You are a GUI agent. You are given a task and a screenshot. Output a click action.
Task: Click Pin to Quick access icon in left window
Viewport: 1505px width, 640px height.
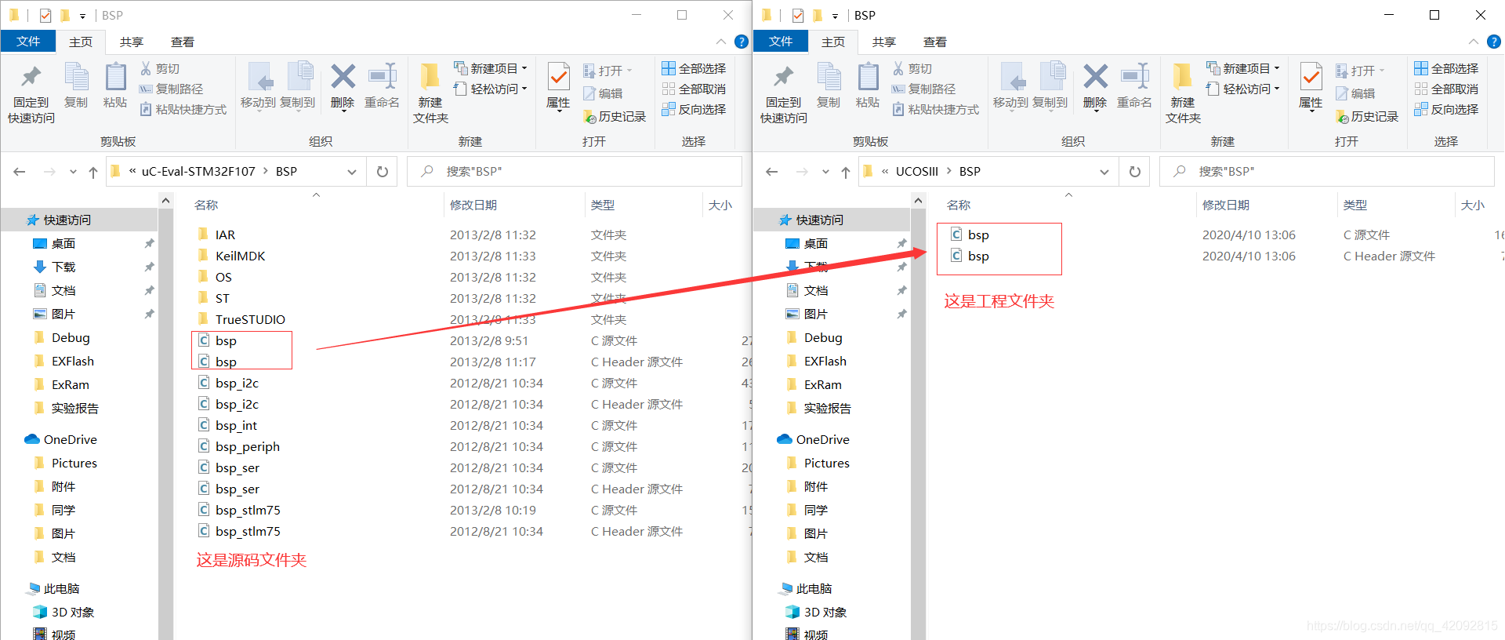31,77
